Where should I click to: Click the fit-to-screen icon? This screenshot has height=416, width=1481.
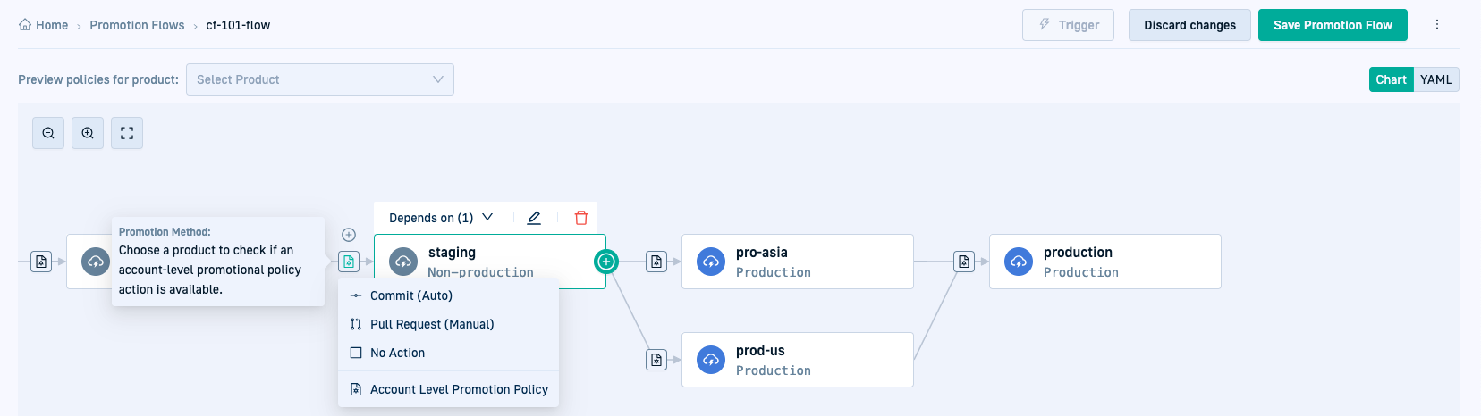click(127, 133)
